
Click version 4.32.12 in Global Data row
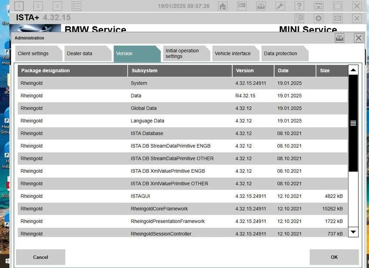coord(243,108)
